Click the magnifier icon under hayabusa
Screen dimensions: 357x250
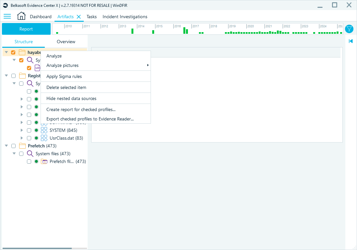30,60
